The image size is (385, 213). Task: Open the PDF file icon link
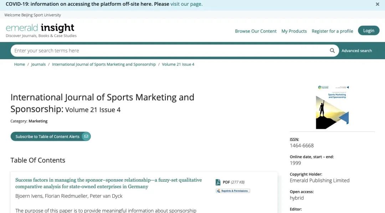point(218,182)
